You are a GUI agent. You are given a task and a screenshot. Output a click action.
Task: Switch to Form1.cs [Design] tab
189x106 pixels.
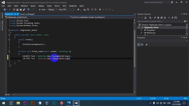(x=27, y=14)
